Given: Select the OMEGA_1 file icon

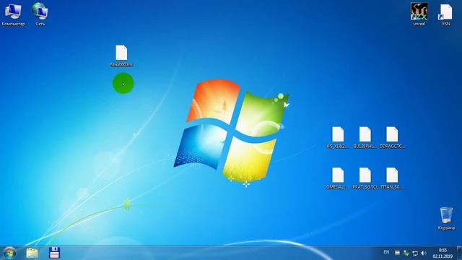Looking at the screenshot, I should click(338, 178).
